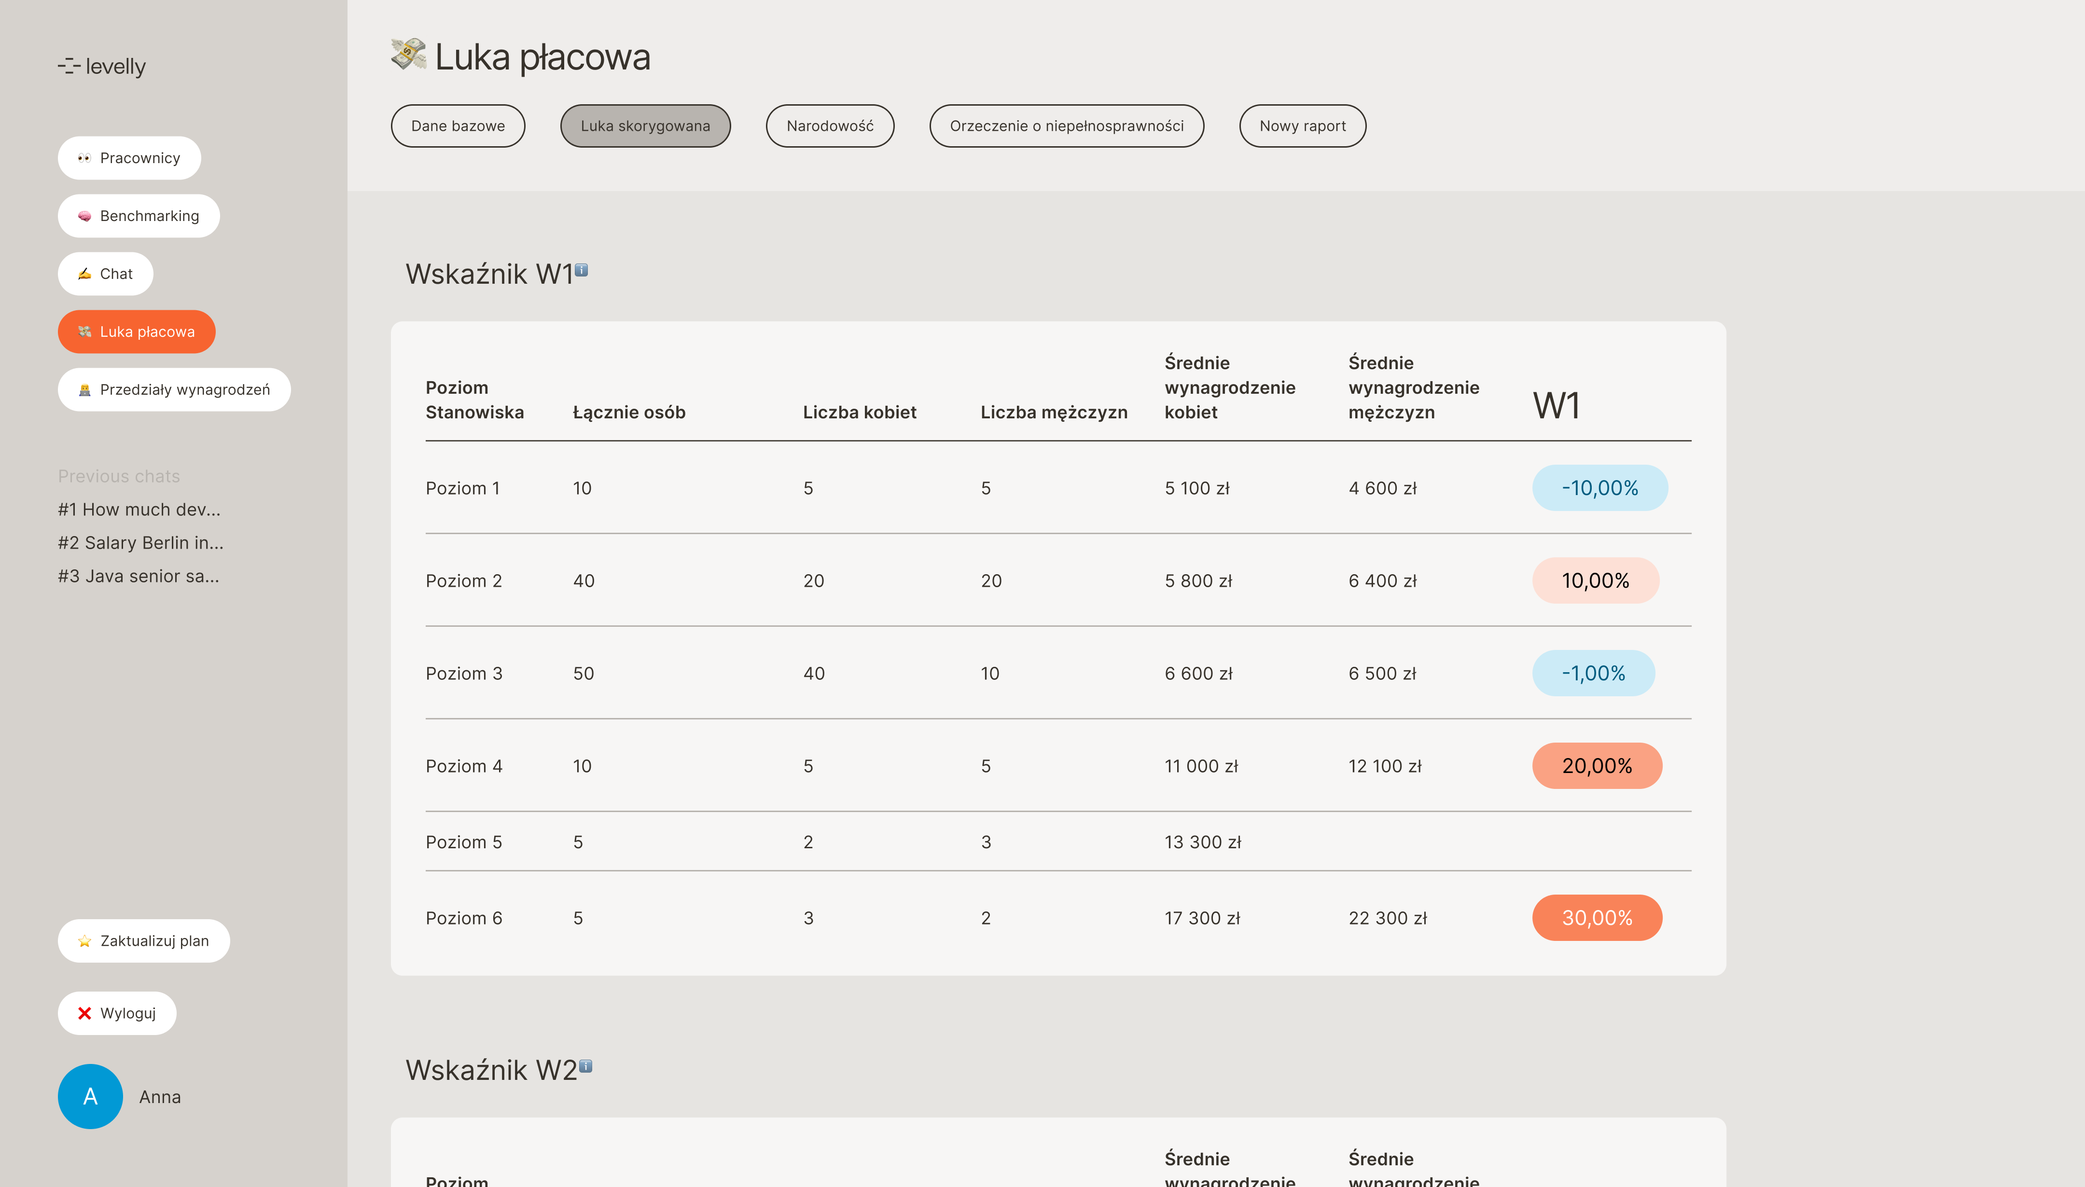
Task: Click the Poziom 3 row label
Action: [x=464, y=674]
